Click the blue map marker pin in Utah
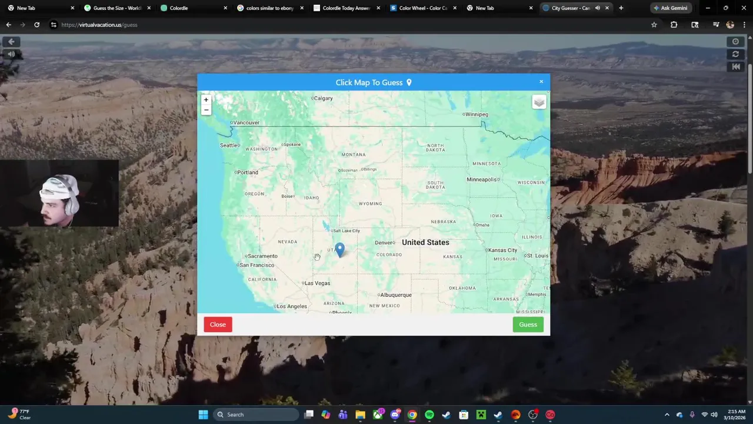 coord(339,250)
